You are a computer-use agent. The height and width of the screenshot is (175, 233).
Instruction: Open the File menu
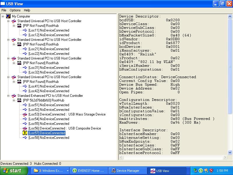(x=4, y=10)
